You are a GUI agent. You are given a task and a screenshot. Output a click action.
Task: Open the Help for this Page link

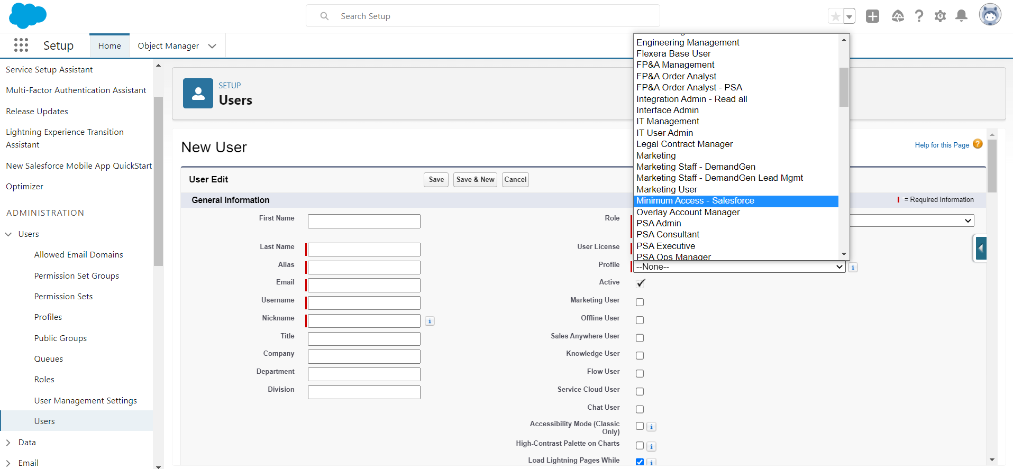[x=942, y=145]
